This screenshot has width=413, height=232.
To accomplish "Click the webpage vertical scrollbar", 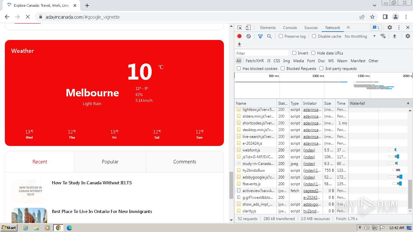I will pyautogui.click(x=231, y=186).
